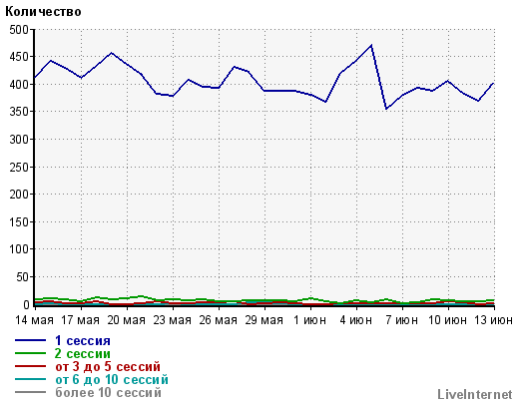Click the '13 июн' date axis label

tap(493, 320)
